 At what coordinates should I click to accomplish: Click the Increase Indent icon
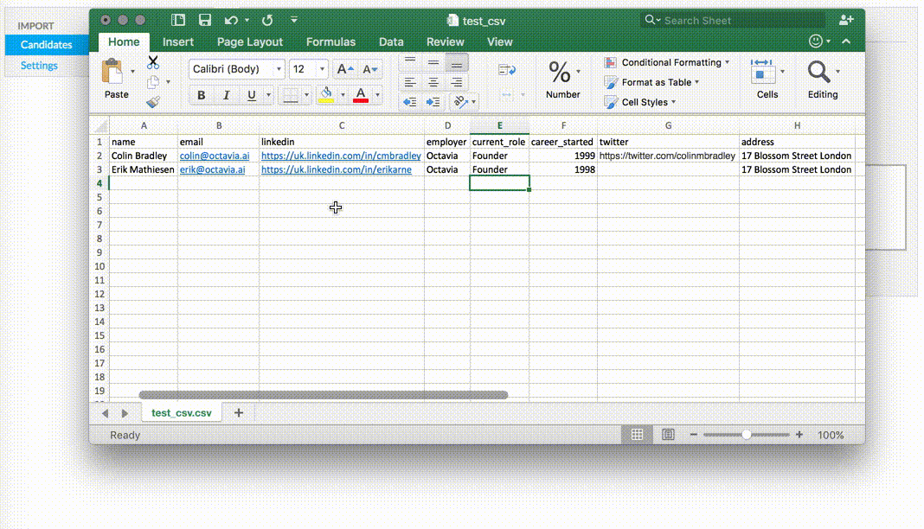click(x=433, y=102)
